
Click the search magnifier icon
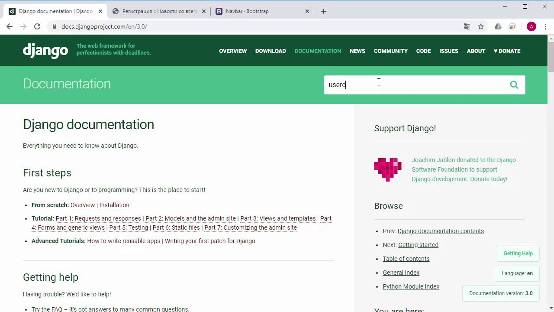[x=514, y=85]
